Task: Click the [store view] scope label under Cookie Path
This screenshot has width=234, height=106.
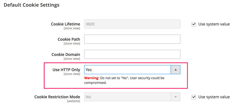Action: click(x=72, y=43)
